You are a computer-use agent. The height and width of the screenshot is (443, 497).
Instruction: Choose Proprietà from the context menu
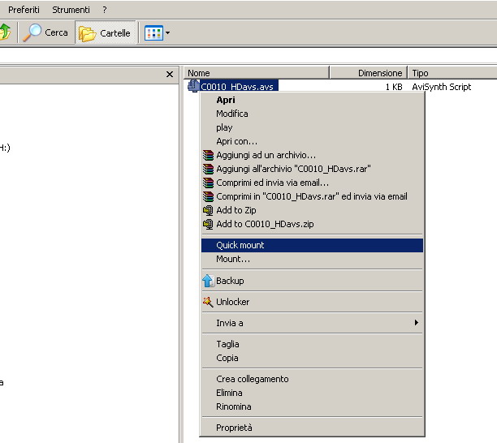click(x=312, y=428)
